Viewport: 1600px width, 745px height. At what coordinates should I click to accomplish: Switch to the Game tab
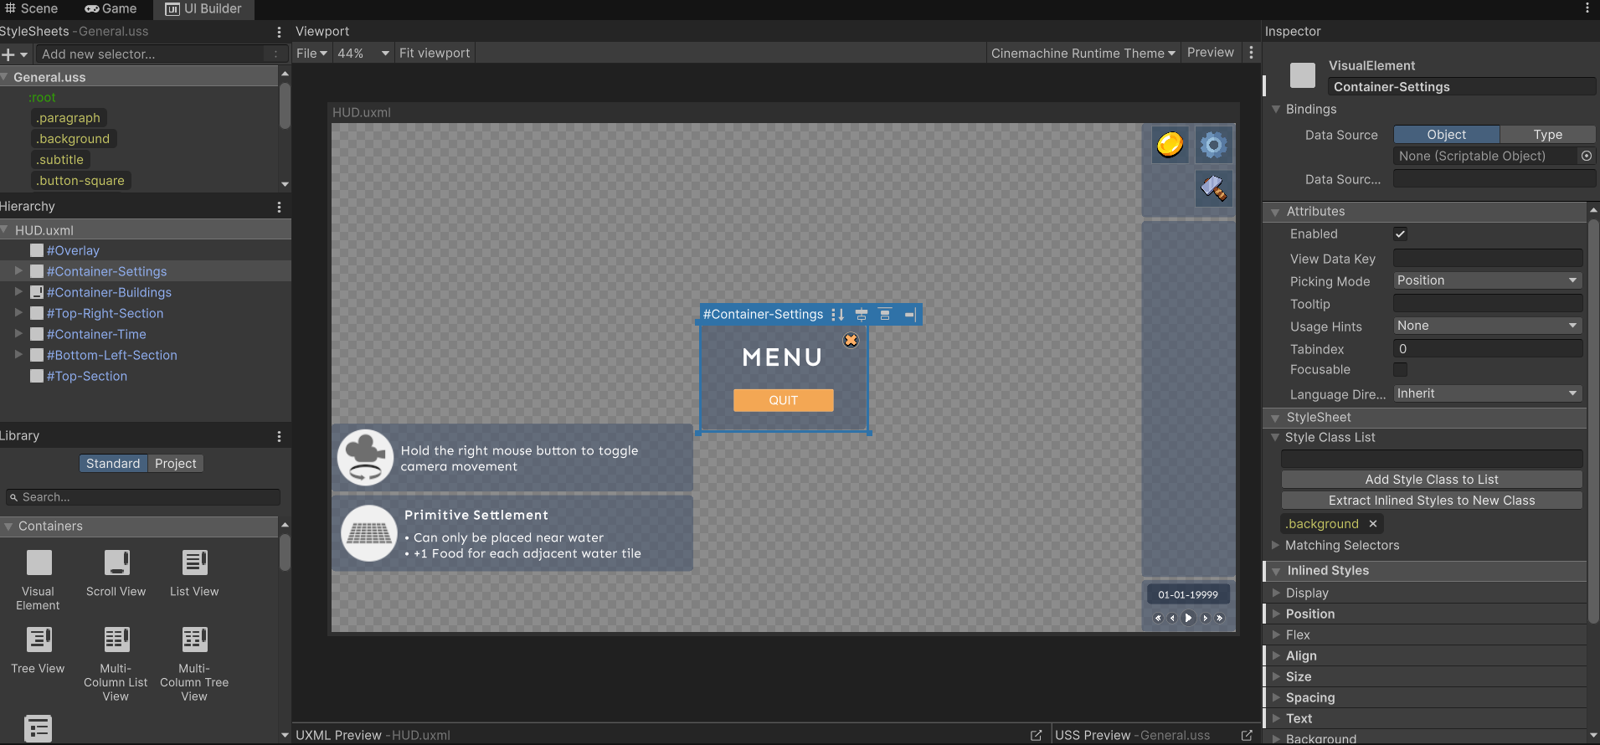click(x=111, y=9)
